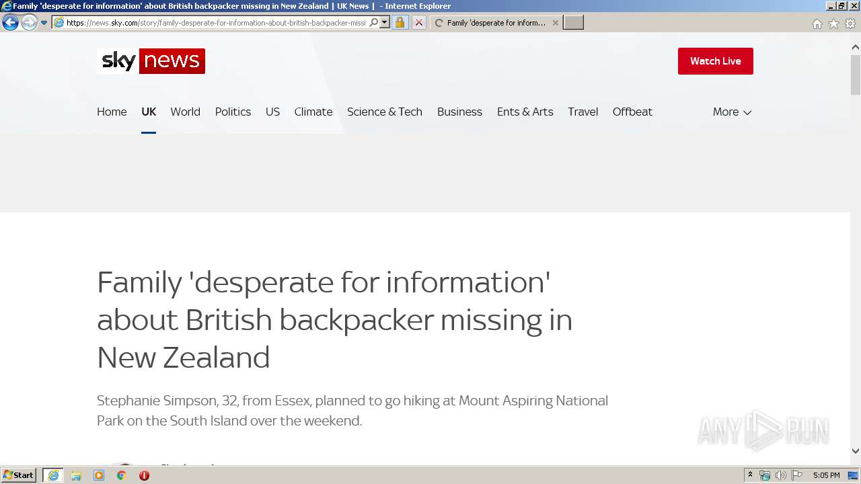Click Internet Explorer taskbar icon

[53, 475]
